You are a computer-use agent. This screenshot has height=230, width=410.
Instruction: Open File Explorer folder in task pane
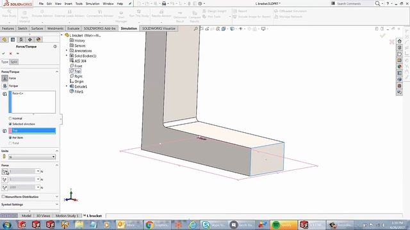(399, 54)
